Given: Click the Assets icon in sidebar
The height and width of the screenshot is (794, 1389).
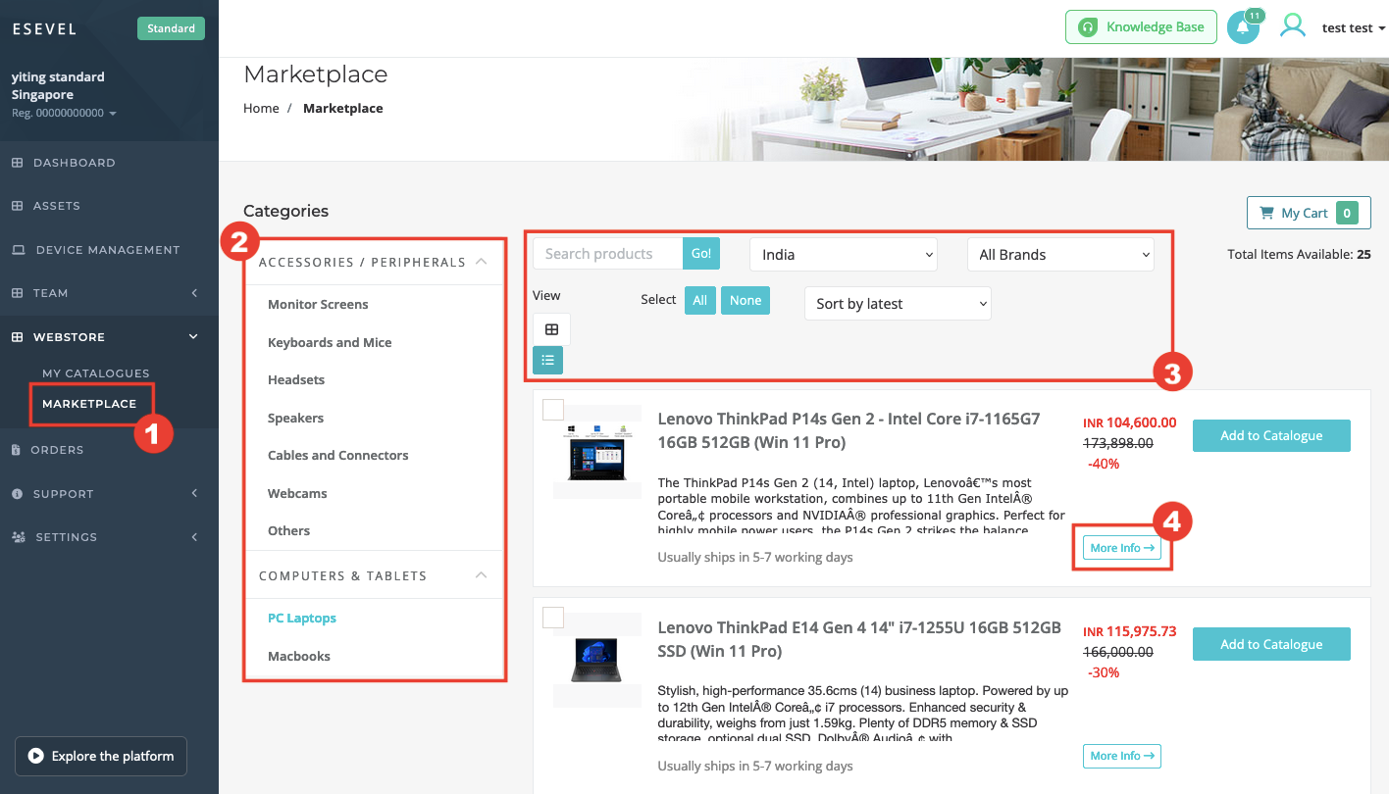Looking at the screenshot, I should pos(17,206).
